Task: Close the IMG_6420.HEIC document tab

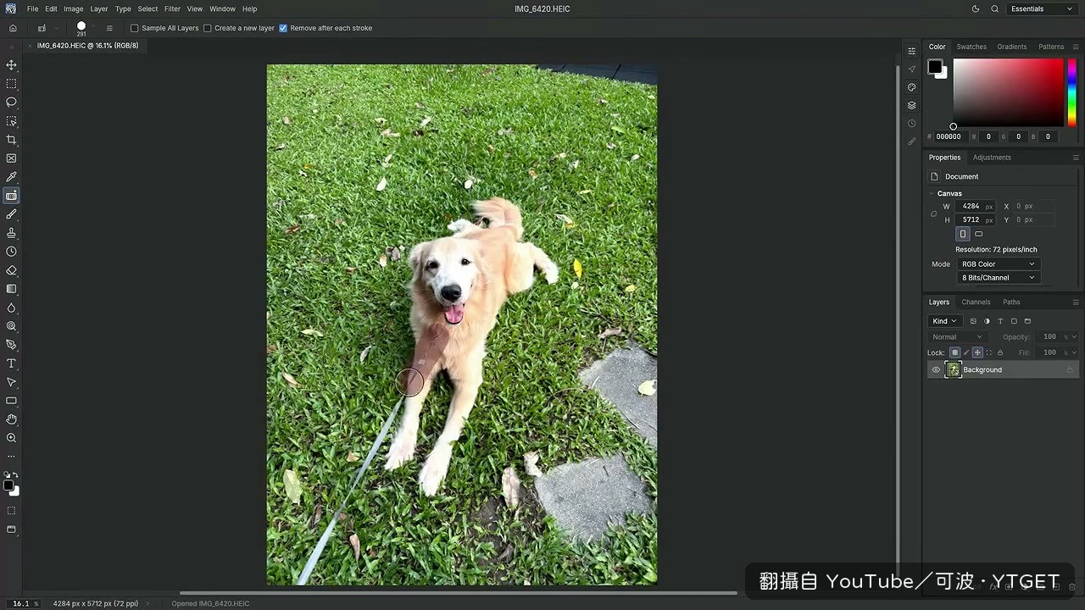Action: (x=31, y=46)
